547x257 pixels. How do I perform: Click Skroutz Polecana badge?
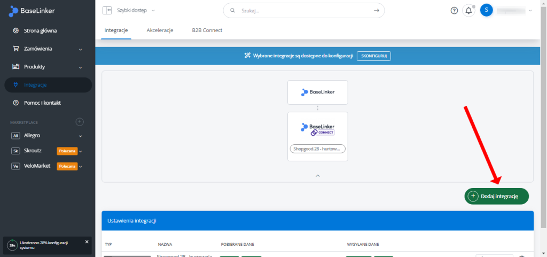click(67, 151)
